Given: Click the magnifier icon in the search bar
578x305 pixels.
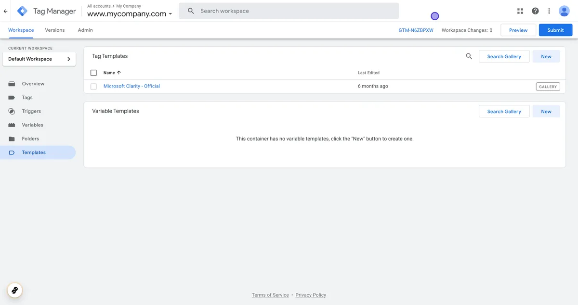Looking at the screenshot, I should click(x=191, y=11).
